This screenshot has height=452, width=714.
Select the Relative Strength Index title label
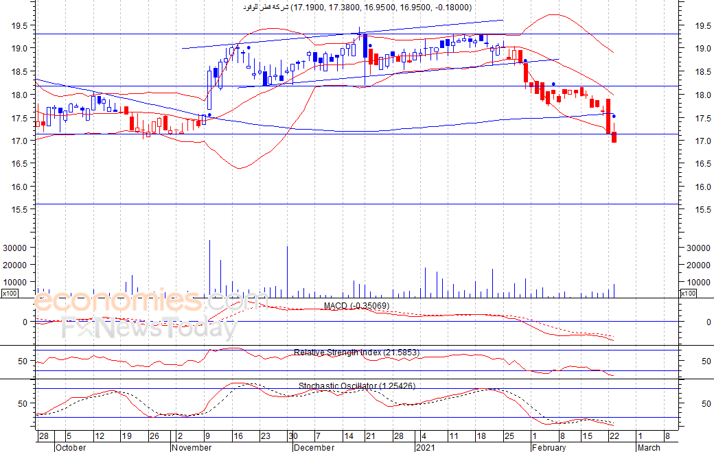coord(356,353)
